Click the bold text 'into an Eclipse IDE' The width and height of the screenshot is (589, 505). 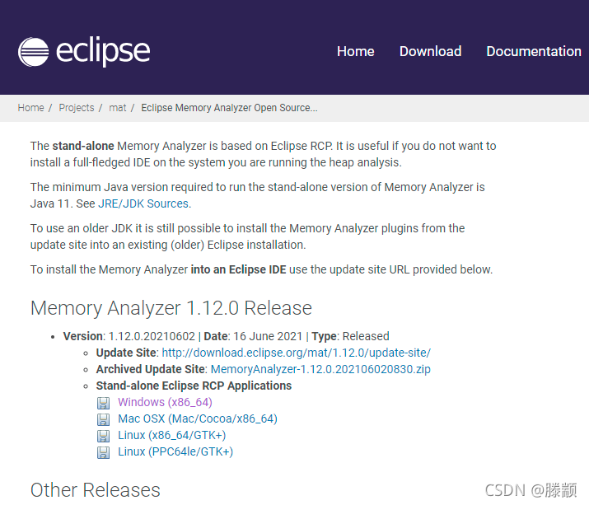pyautogui.click(x=238, y=269)
